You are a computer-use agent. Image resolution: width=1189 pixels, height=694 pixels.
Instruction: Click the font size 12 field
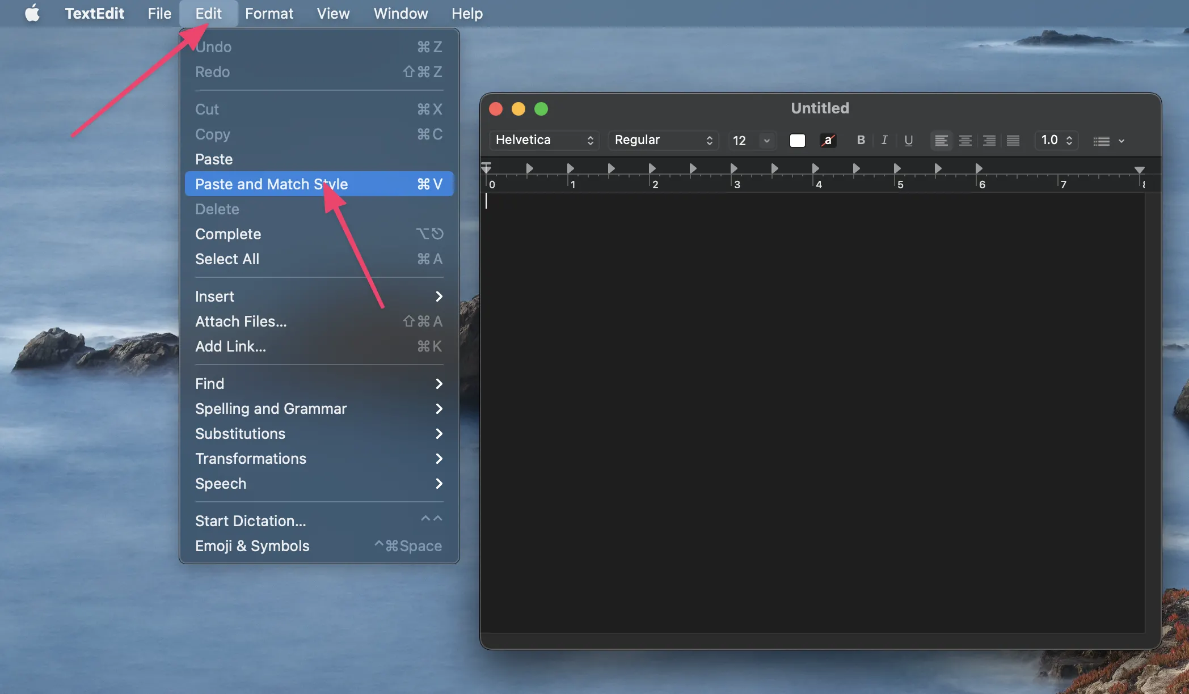[743, 141]
